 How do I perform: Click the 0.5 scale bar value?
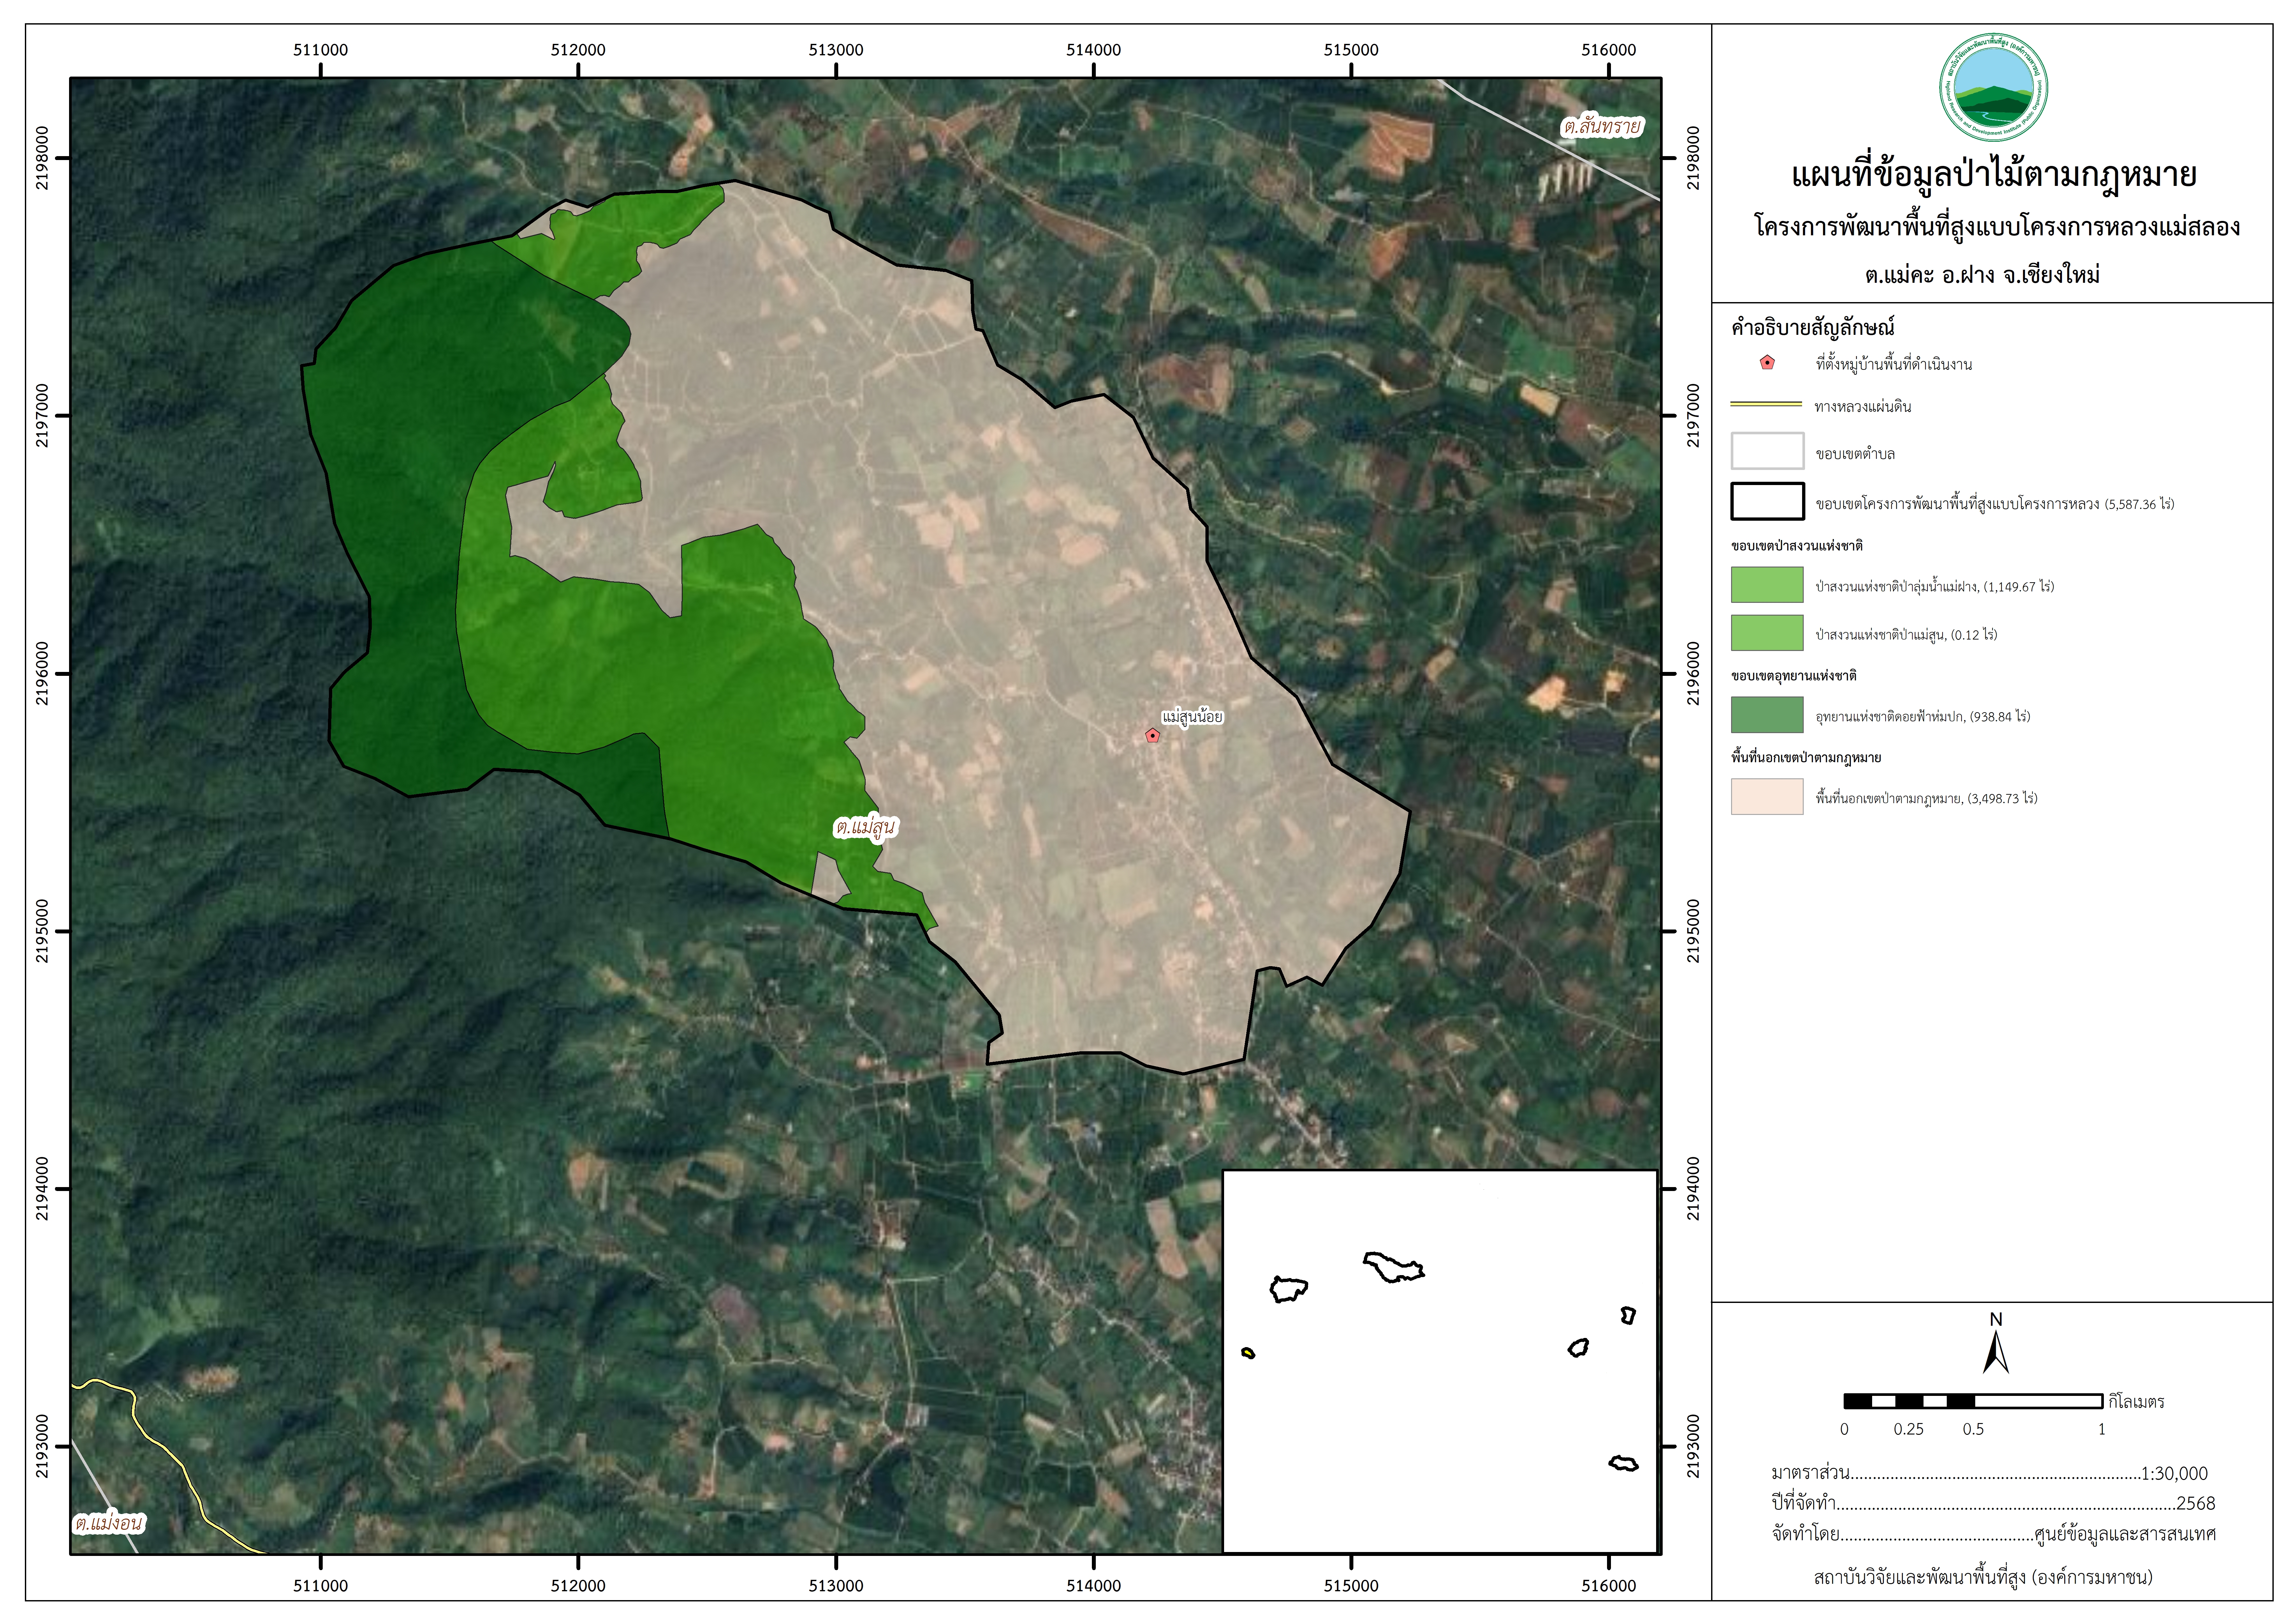(1973, 1429)
